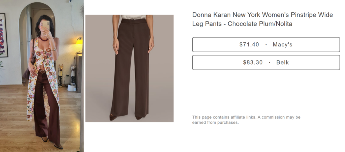The height and width of the screenshot is (152, 345).
Task: Click the glowing yellow lamp in the photo
Action: click(x=79, y=42)
